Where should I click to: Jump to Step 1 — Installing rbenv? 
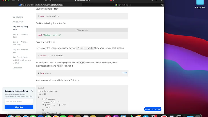tap(20, 28)
